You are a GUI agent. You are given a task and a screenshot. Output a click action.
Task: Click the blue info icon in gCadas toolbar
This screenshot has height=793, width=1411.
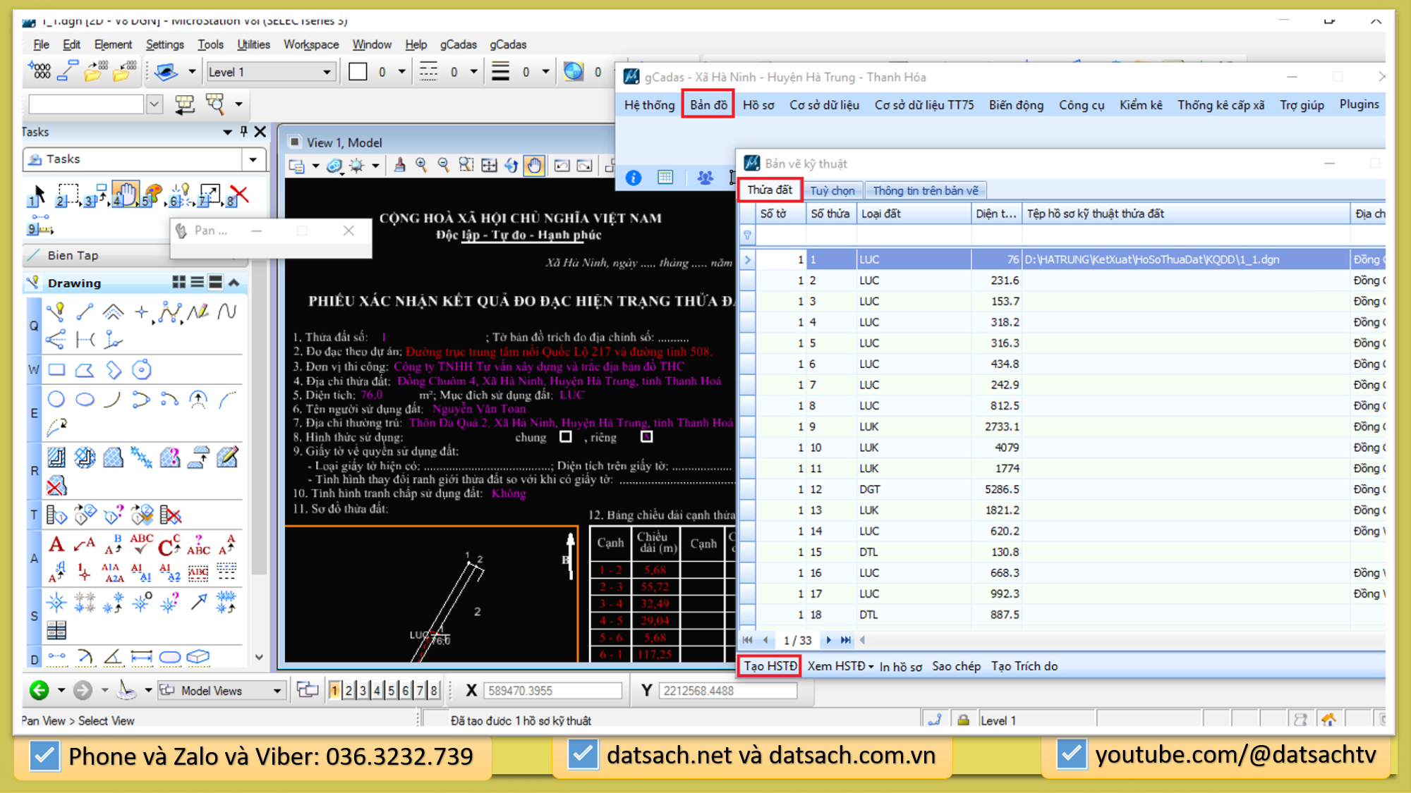[x=634, y=178]
